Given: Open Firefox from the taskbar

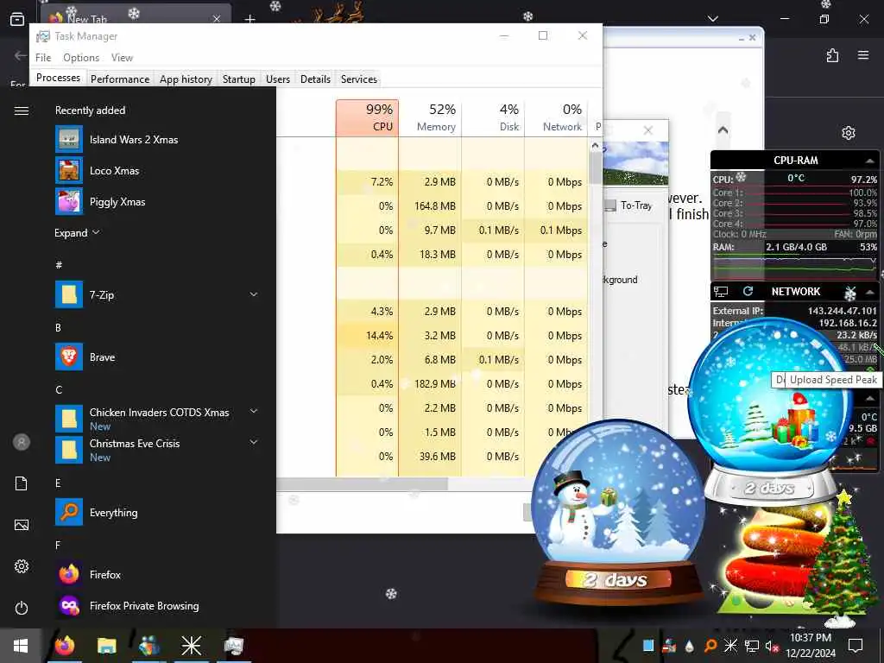Looking at the screenshot, I should pos(65,646).
